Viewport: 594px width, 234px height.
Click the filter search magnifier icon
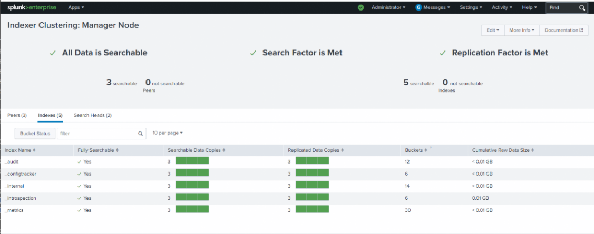pos(140,134)
